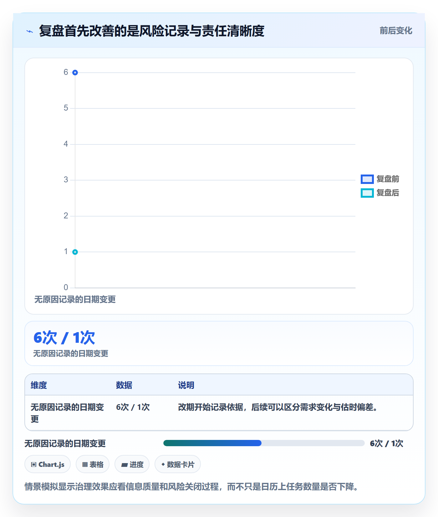Click the diamond icon in 数据卡片 tag

click(x=163, y=464)
